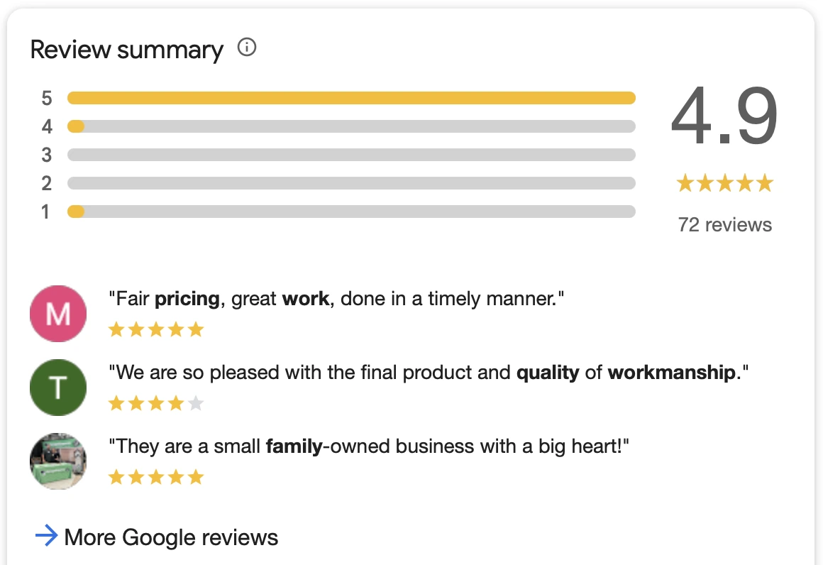Screen dimensions: 823x565
Task: Select the 2-star rating bar
Action: 351,183
